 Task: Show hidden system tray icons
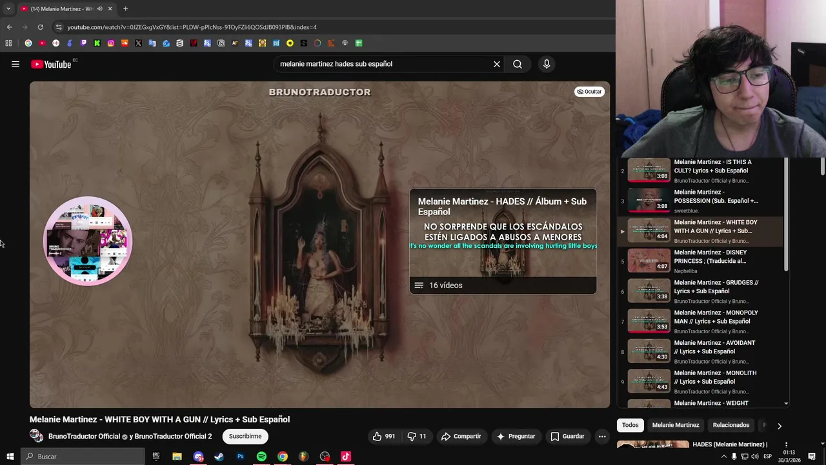(x=723, y=457)
